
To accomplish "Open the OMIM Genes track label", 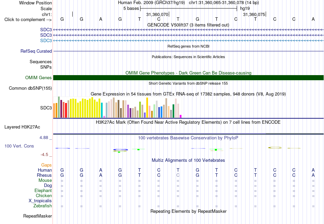I will (38, 77).
